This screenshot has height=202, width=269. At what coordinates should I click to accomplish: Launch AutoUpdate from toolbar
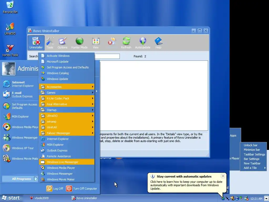tap(143, 43)
